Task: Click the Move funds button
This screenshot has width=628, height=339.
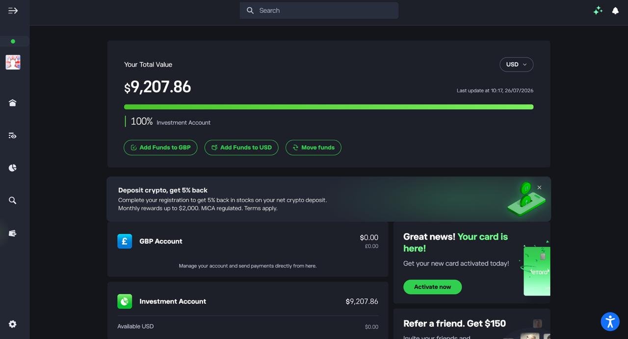Action: click(x=314, y=147)
